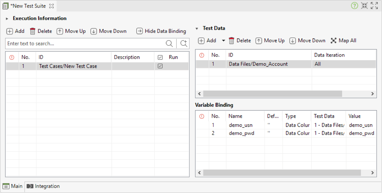
Task: Select the Main tab
Action: 13,186
